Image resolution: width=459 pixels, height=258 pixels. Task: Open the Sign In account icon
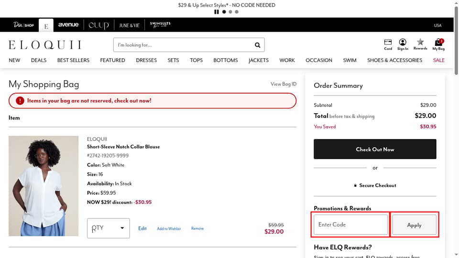[403, 45]
